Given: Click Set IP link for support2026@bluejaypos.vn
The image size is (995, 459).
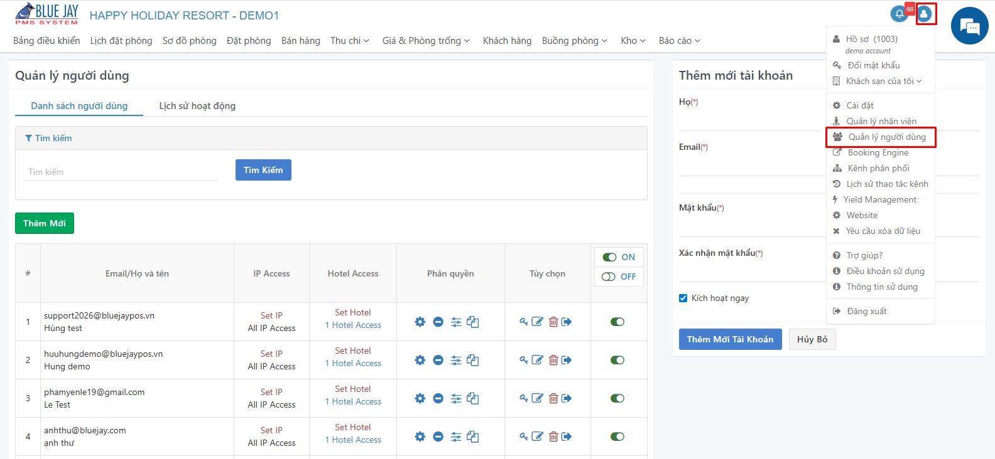Looking at the screenshot, I should pos(271,315).
